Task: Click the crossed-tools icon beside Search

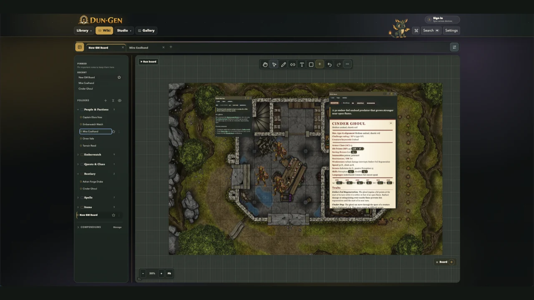Action: [416, 30]
